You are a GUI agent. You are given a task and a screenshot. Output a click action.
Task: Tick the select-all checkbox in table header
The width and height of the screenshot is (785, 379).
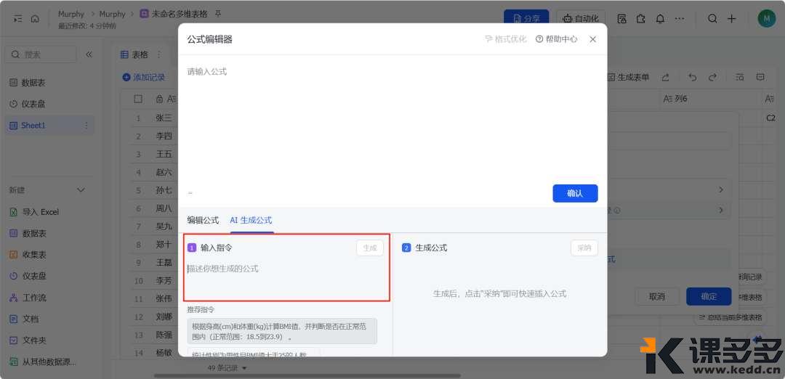138,99
